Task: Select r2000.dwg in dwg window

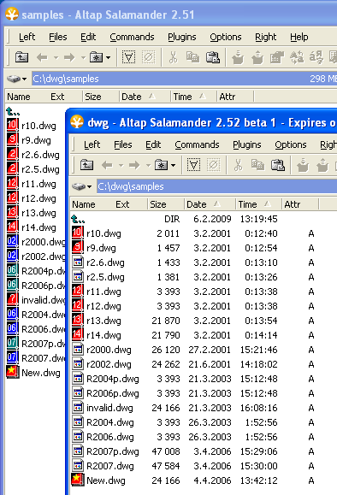Action: pos(109,350)
